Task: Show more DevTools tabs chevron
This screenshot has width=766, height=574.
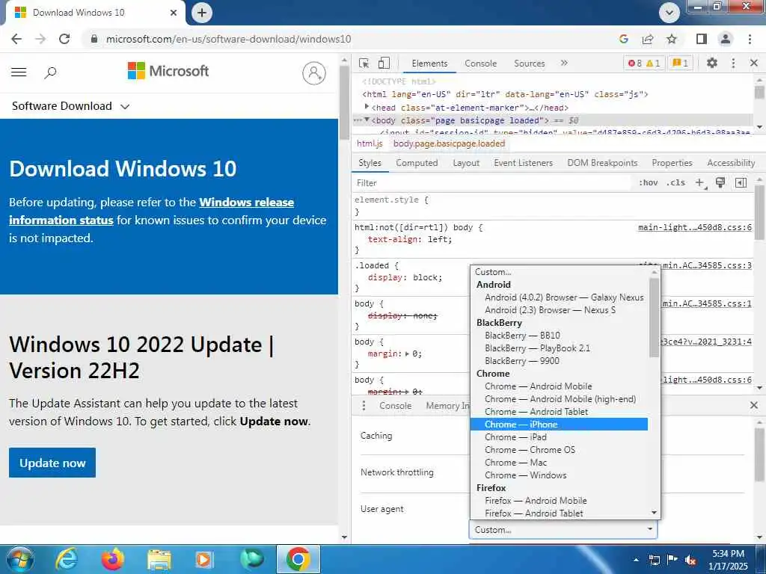Action: point(564,63)
